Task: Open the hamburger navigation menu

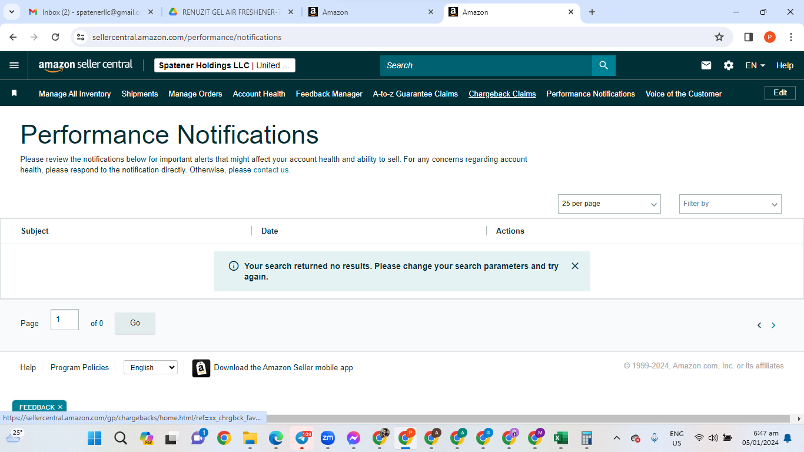Action: 14,65
